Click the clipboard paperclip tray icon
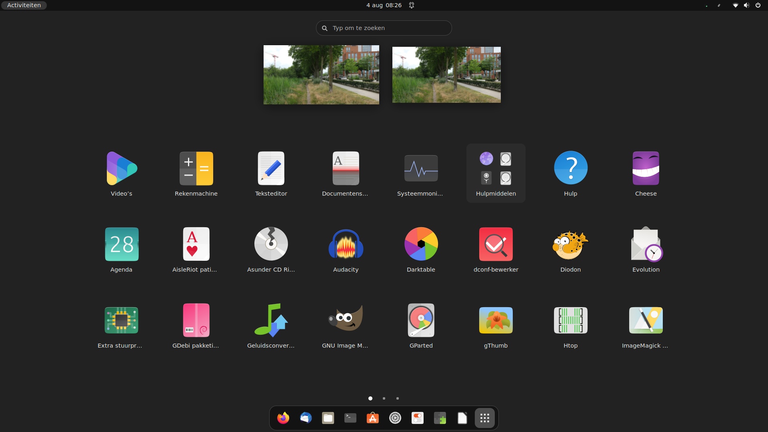 click(x=719, y=5)
